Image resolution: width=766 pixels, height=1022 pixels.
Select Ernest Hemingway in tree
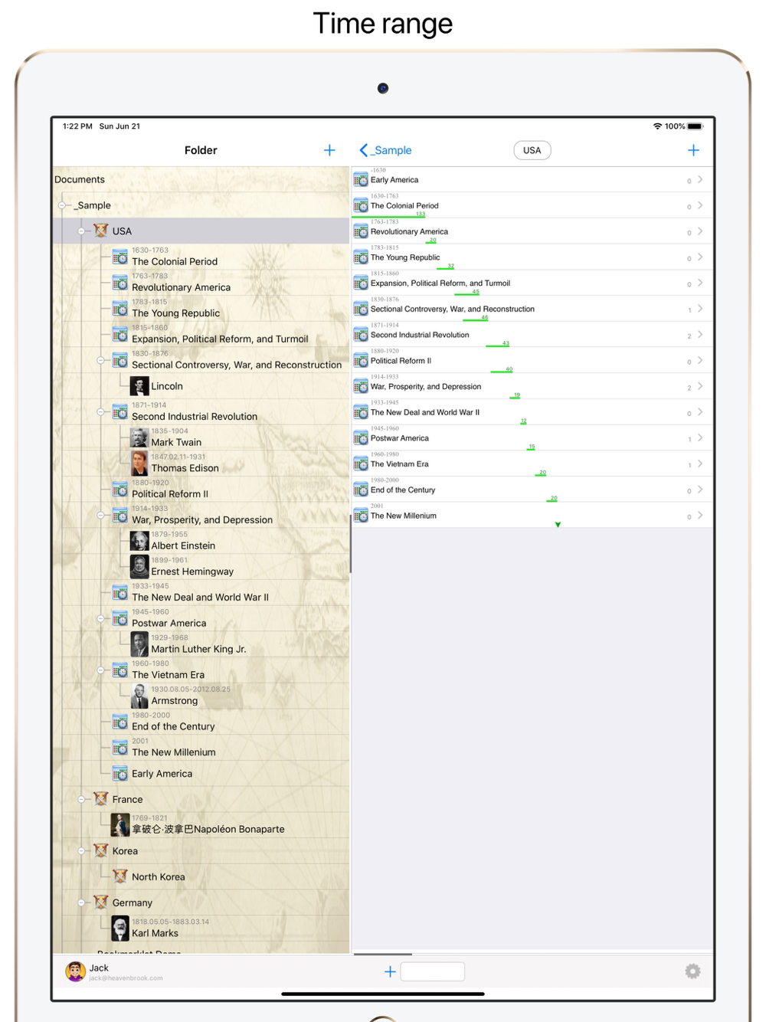pyautogui.click(x=192, y=572)
